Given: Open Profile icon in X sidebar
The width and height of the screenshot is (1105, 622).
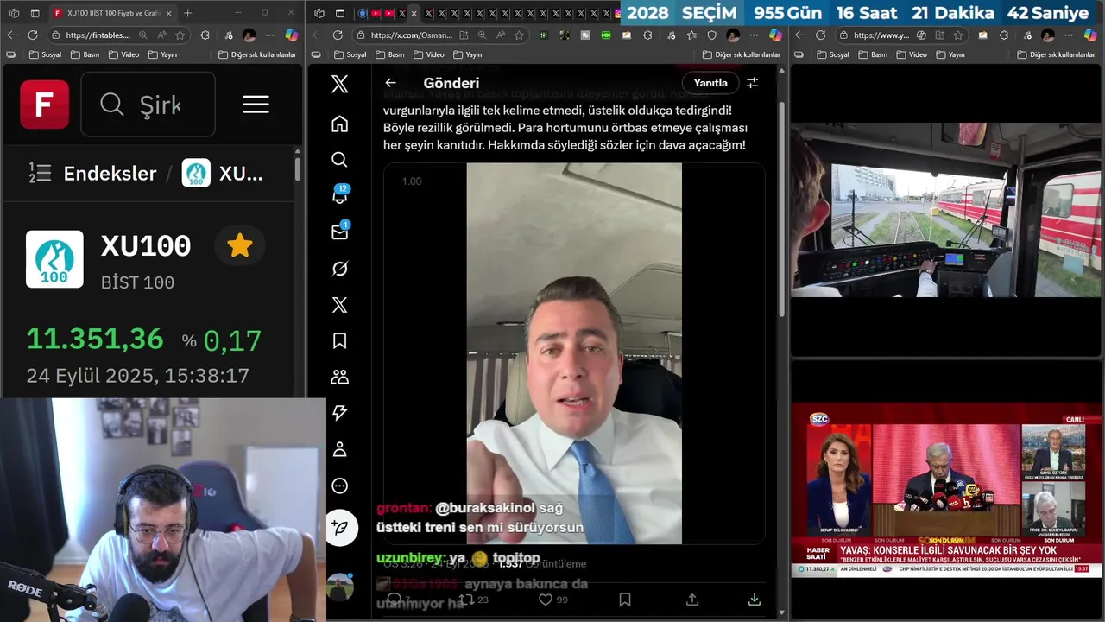Looking at the screenshot, I should click(339, 449).
